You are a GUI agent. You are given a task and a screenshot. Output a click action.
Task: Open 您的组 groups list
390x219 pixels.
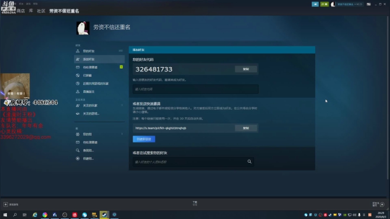[99, 134]
